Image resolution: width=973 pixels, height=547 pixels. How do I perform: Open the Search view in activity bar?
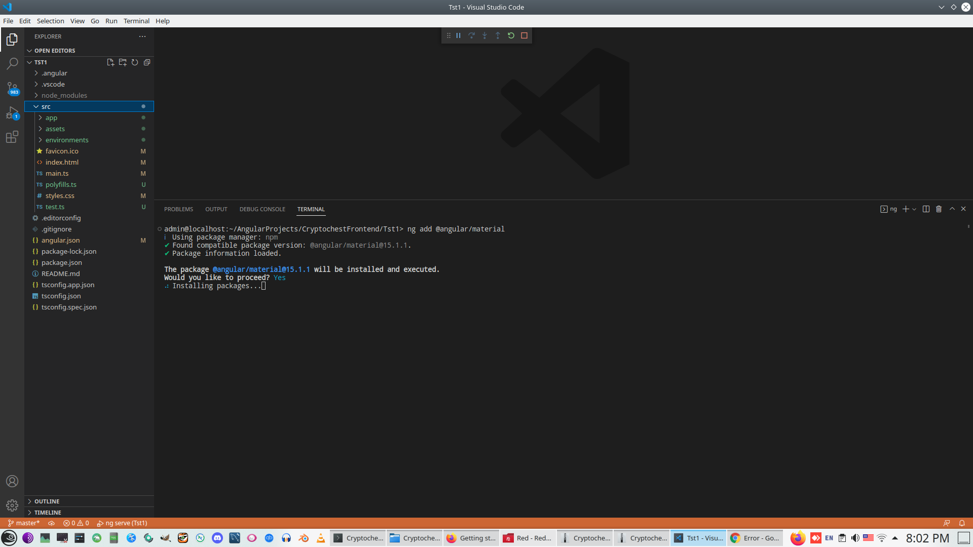(x=12, y=64)
